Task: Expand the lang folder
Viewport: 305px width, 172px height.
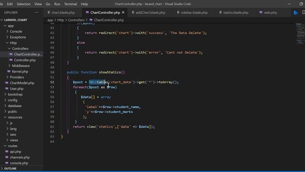Action: tap(13, 129)
